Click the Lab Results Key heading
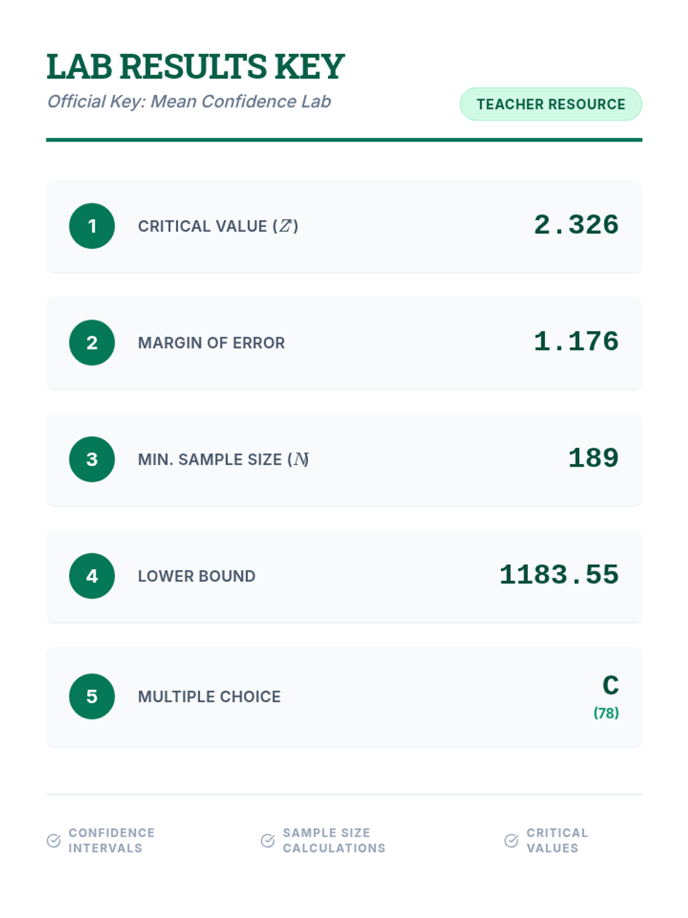Viewport: 688px width, 918px height. (x=196, y=66)
